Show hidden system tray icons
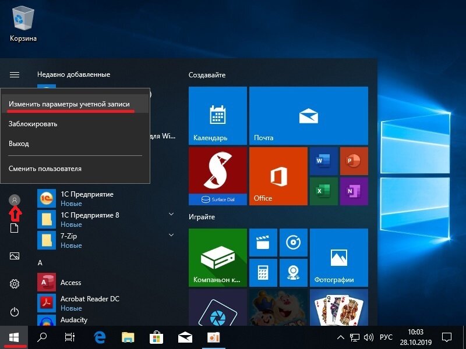 pos(341,337)
